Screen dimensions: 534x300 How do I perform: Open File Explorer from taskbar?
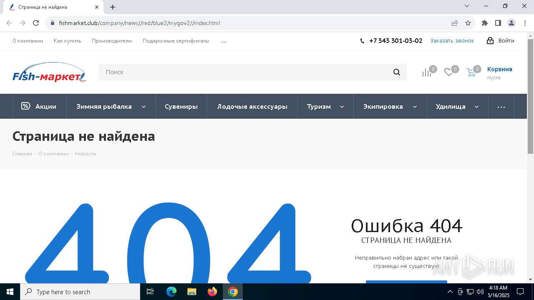point(192,292)
